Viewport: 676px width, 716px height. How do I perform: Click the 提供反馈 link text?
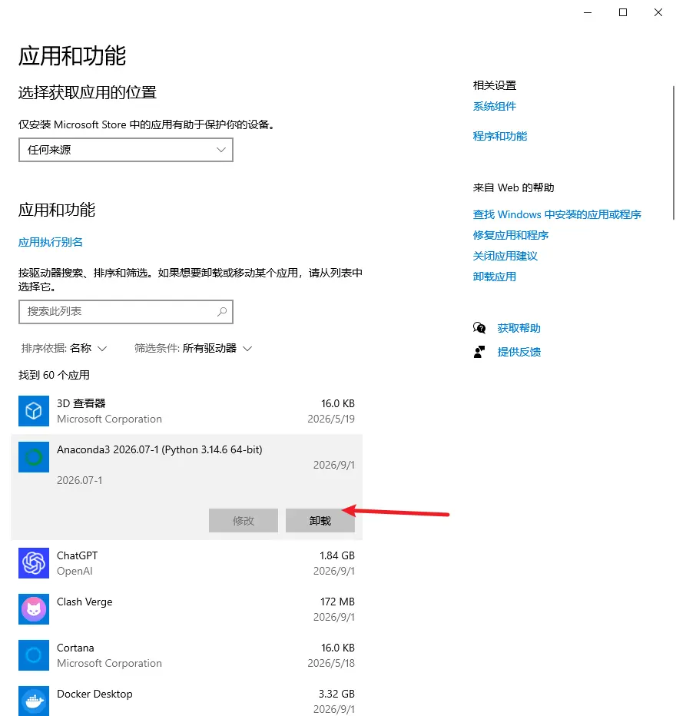pos(519,352)
